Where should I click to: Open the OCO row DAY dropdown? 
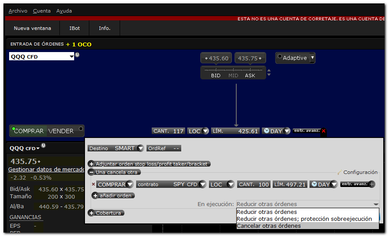(334, 184)
